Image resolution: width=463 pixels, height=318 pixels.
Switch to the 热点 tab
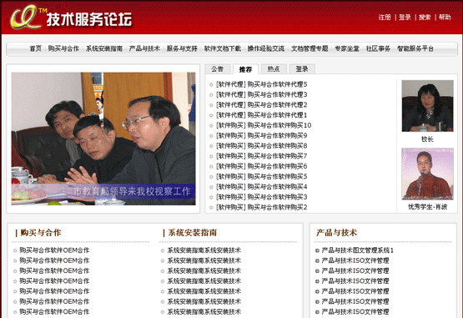pos(274,69)
